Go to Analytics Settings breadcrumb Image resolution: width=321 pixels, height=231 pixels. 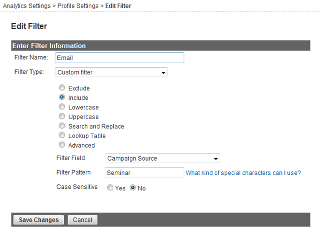tap(27, 6)
